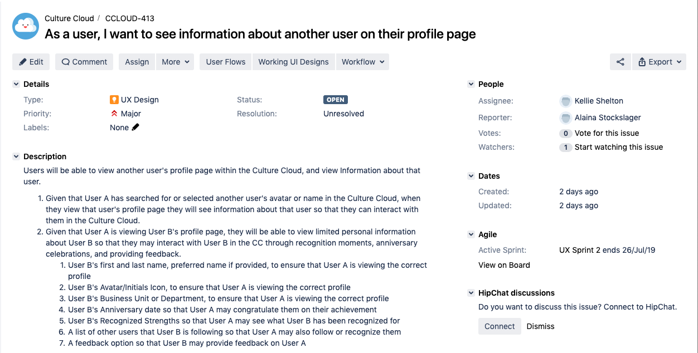
Task: Click the Working UI Designs button
Action: click(293, 62)
